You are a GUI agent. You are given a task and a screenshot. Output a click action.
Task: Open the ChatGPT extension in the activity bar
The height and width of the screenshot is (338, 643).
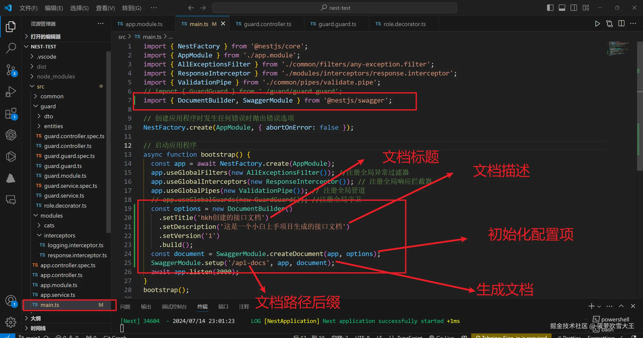[x=11, y=135]
